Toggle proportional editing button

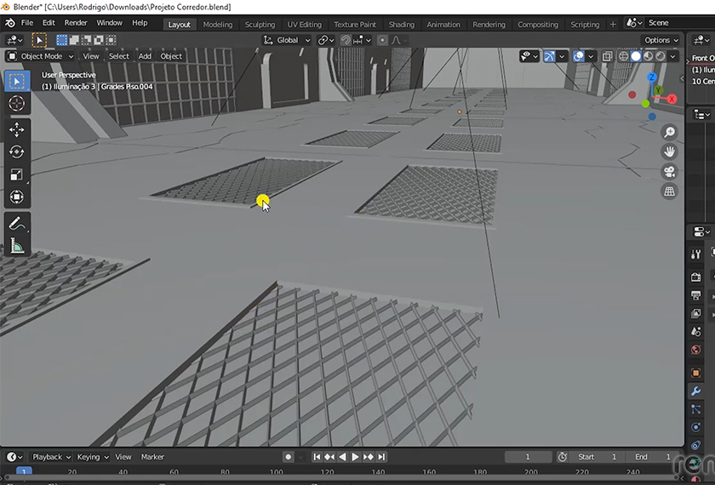pyautogui.click(x=382, y=40)
